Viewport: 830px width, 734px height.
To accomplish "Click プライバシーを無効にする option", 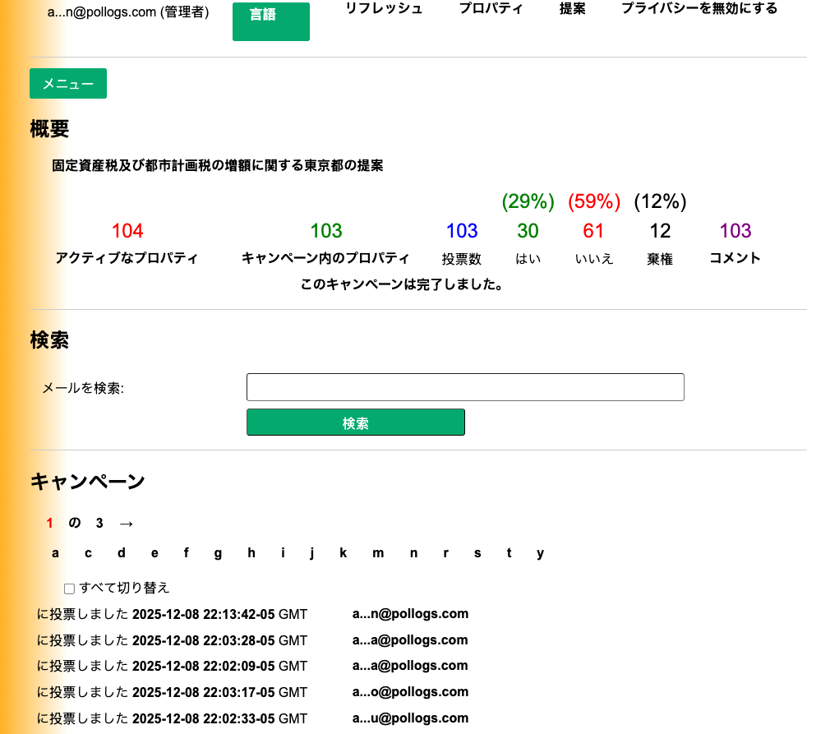I will pyautogui.click(x=699, y=8).
